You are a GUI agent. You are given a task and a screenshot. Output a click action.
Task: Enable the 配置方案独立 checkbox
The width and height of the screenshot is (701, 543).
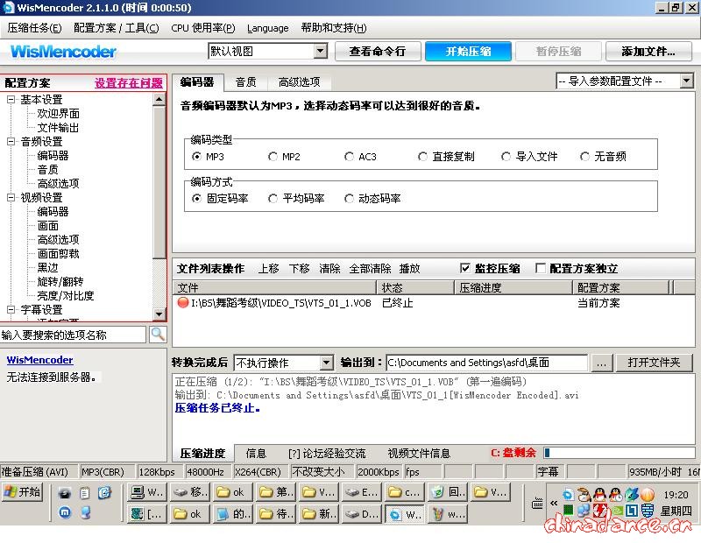coord(541,269)
